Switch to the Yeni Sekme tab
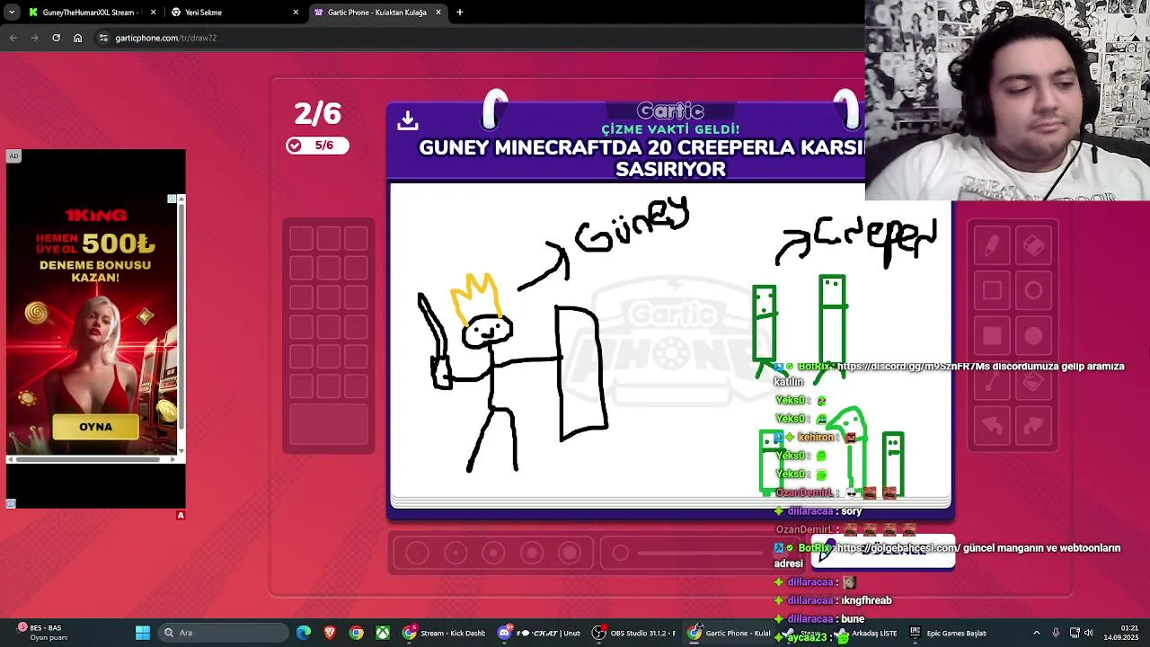The height and width of the screenshot is (647, 1150). (x=234, y=13)
